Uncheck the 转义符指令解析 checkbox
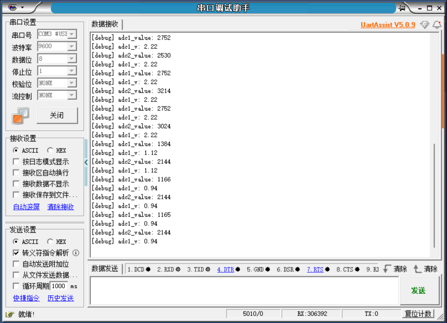447x323 pixels. 16,253
